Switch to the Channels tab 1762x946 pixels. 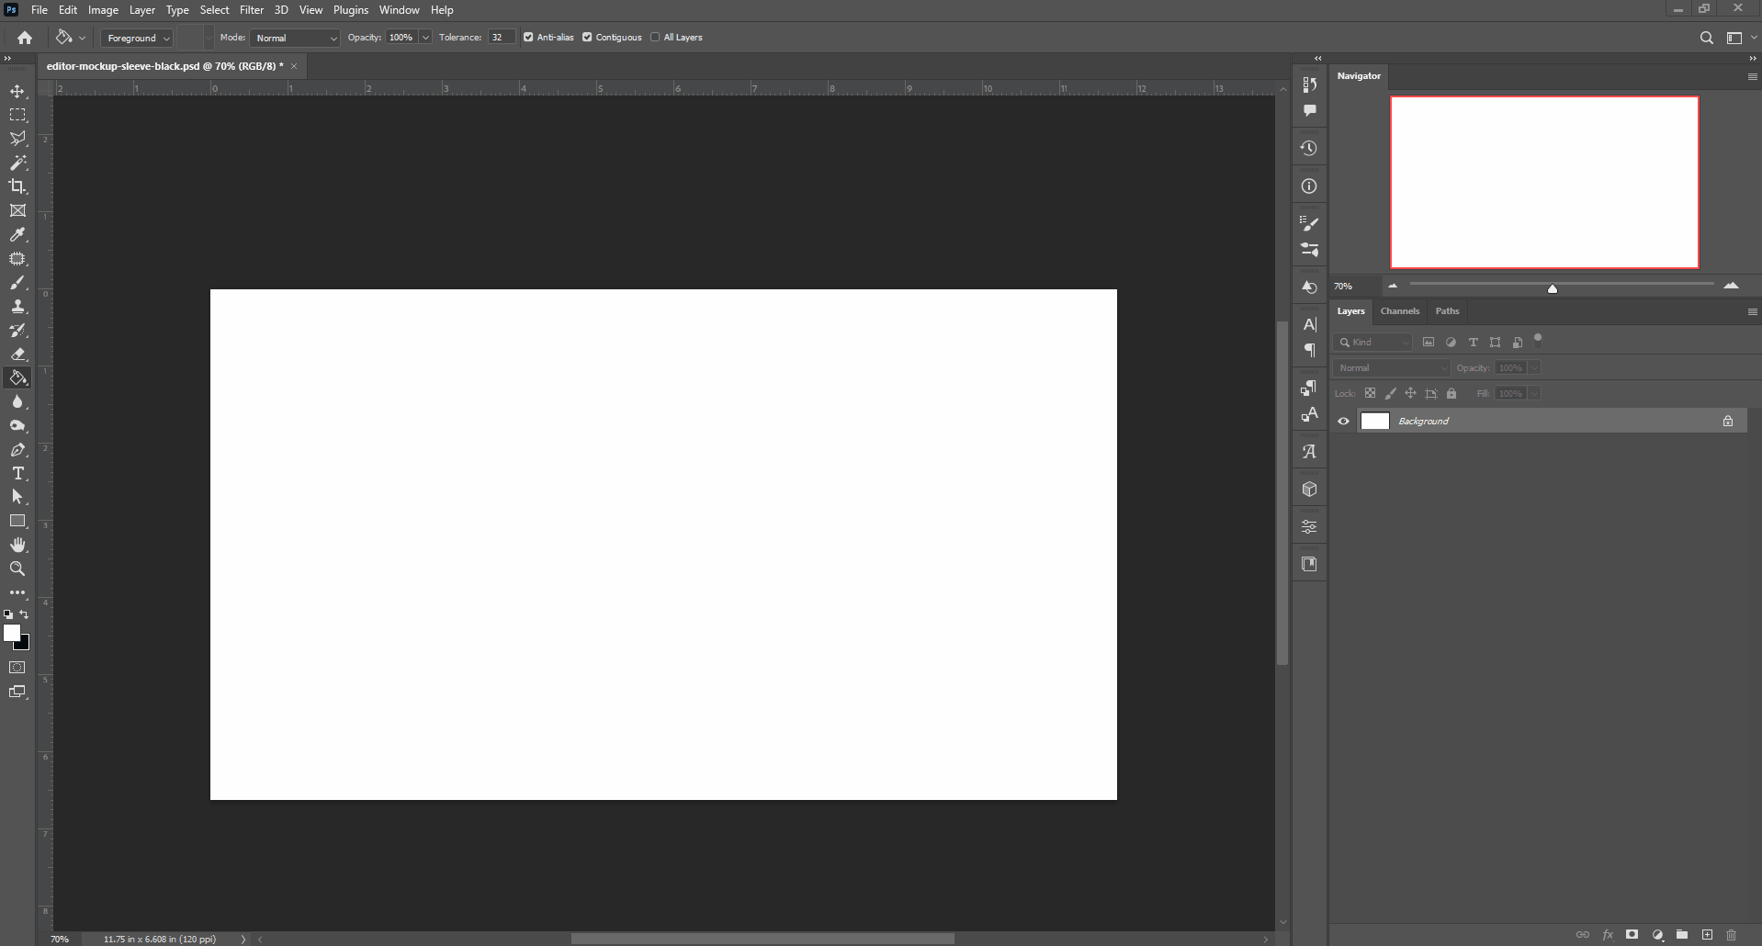coord(1400,311)
